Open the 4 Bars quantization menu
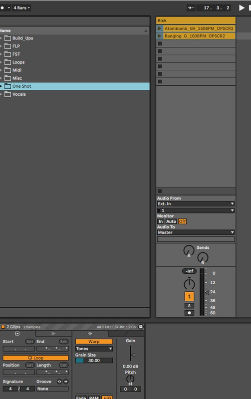Image resolution: width=251 pixels, height=399 pixels. [x=21, y=8]
